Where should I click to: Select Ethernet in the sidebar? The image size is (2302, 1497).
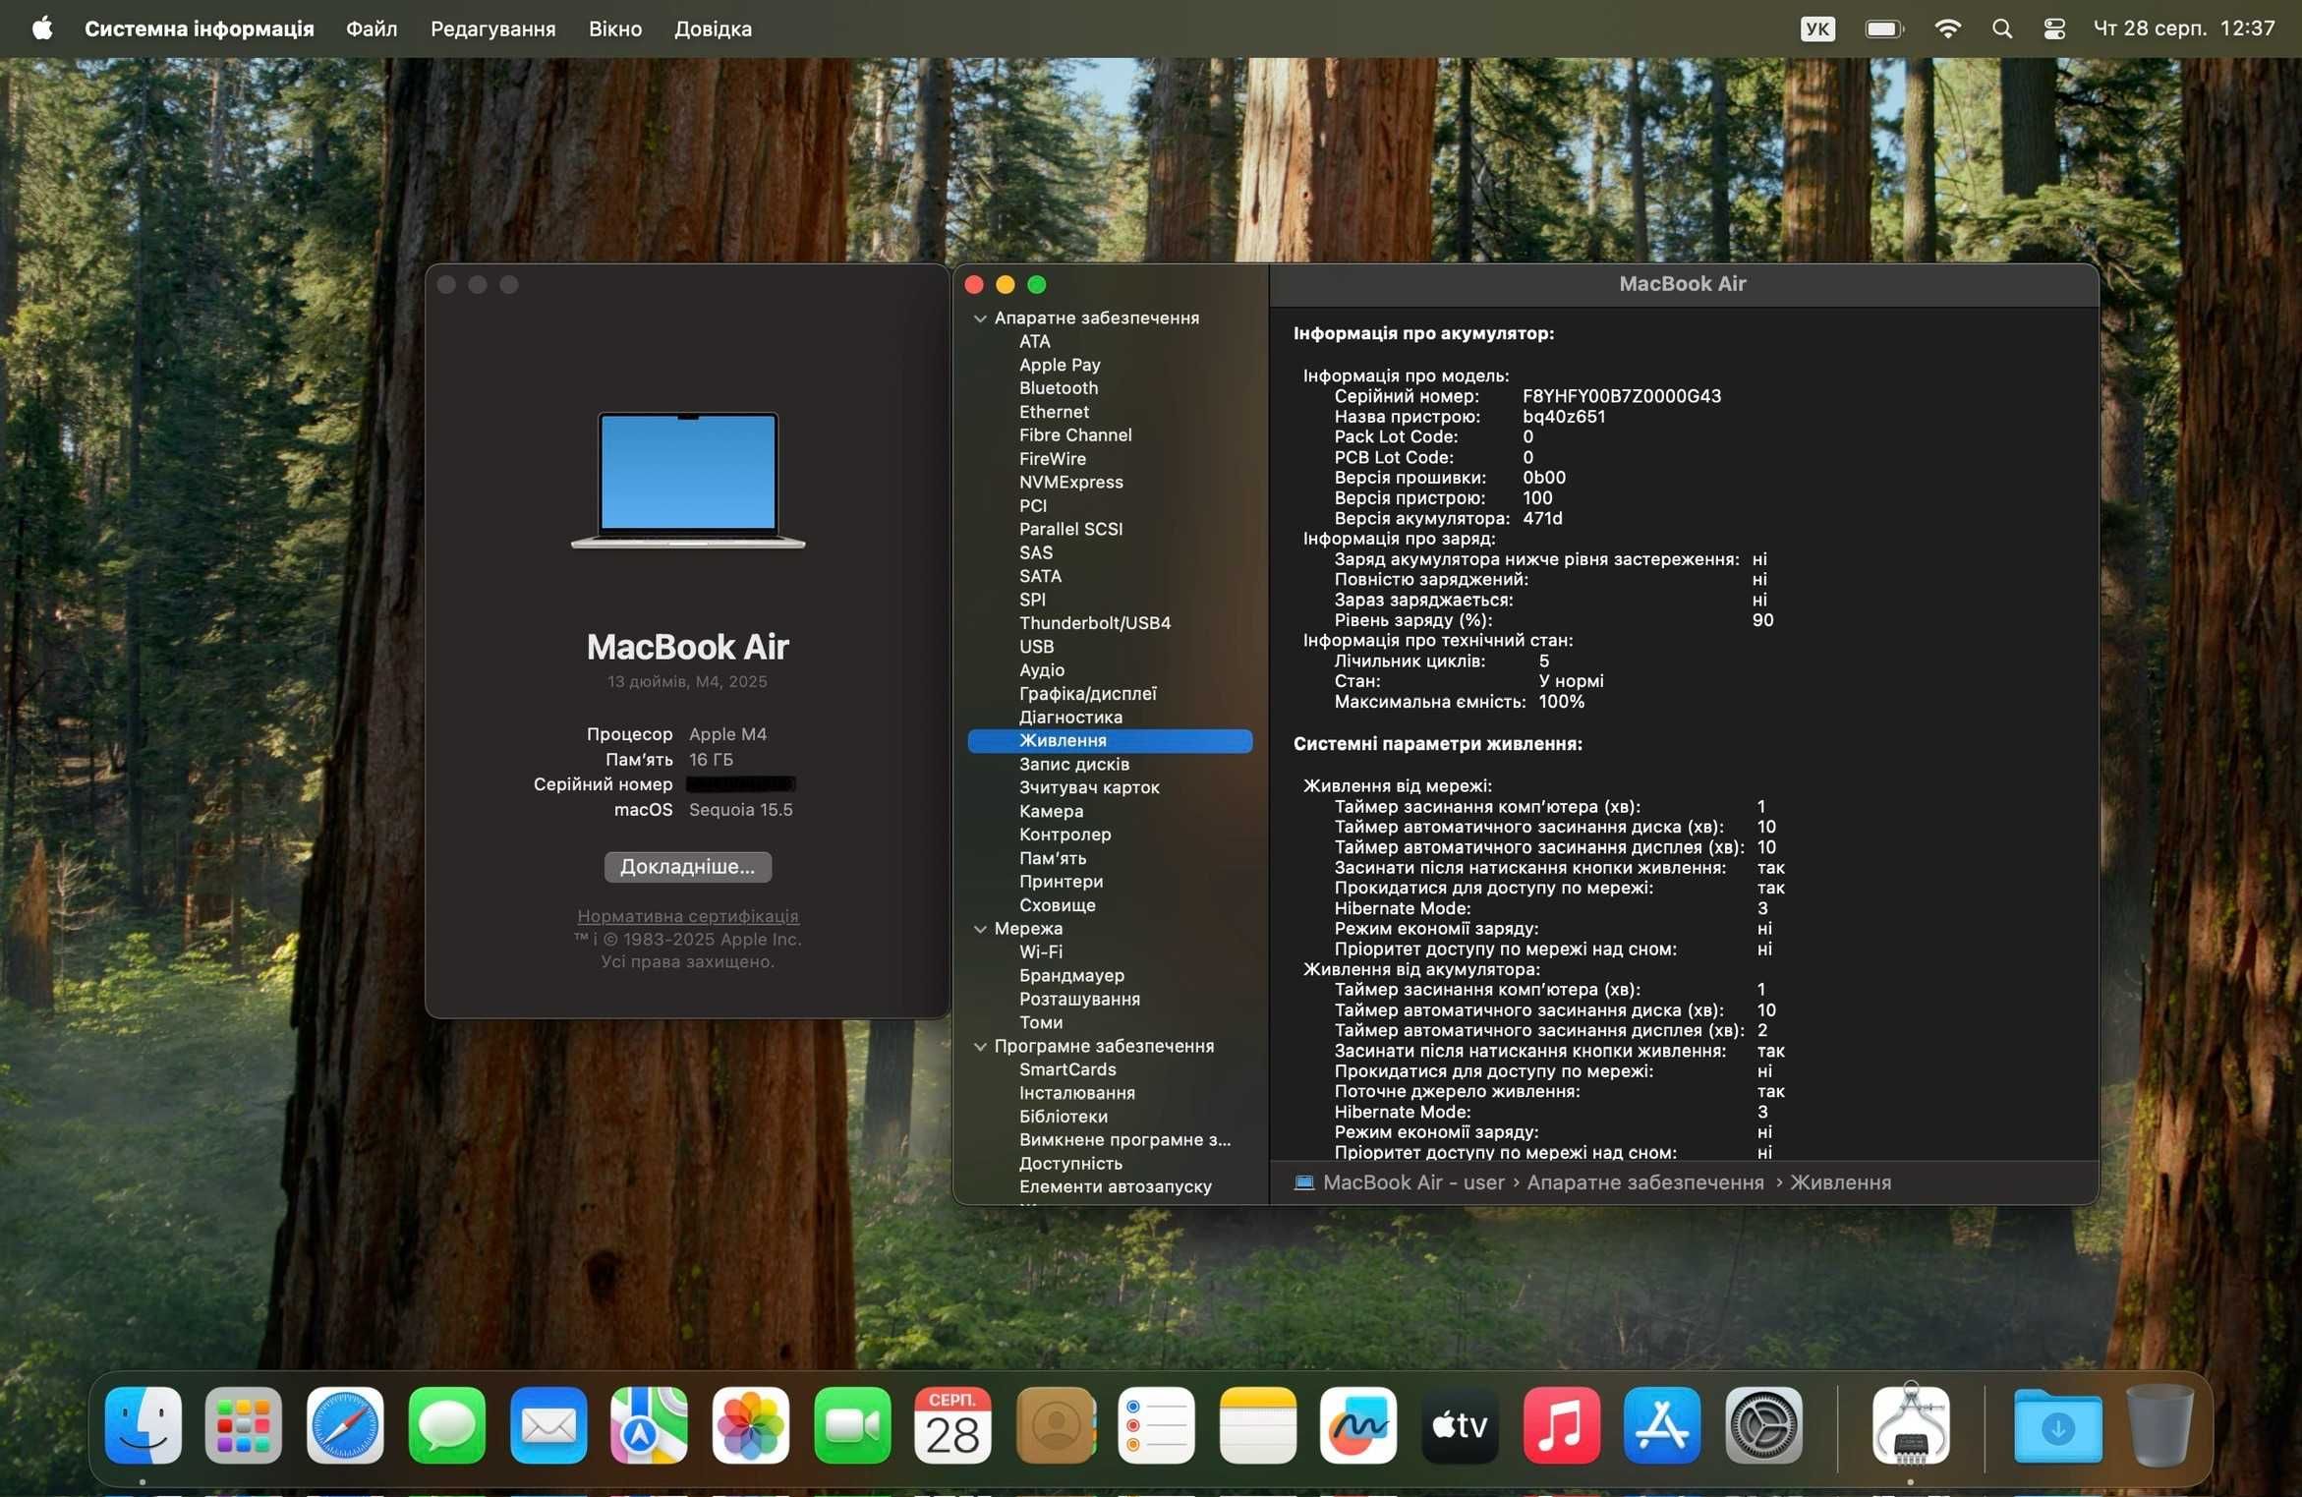coord(1054,412)
